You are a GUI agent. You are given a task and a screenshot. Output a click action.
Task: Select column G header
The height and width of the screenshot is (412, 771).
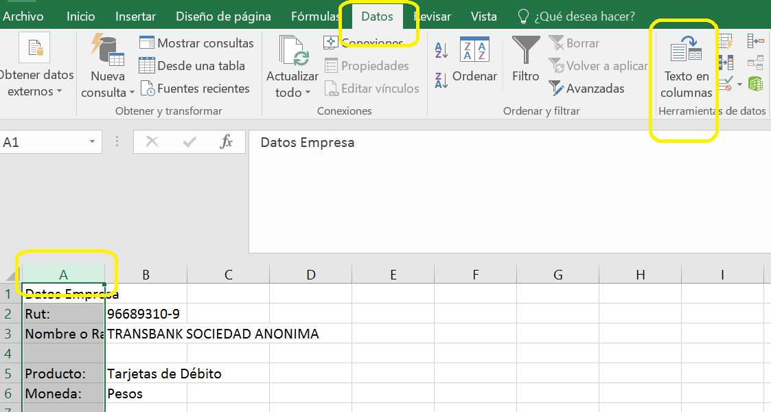(558, 275)
